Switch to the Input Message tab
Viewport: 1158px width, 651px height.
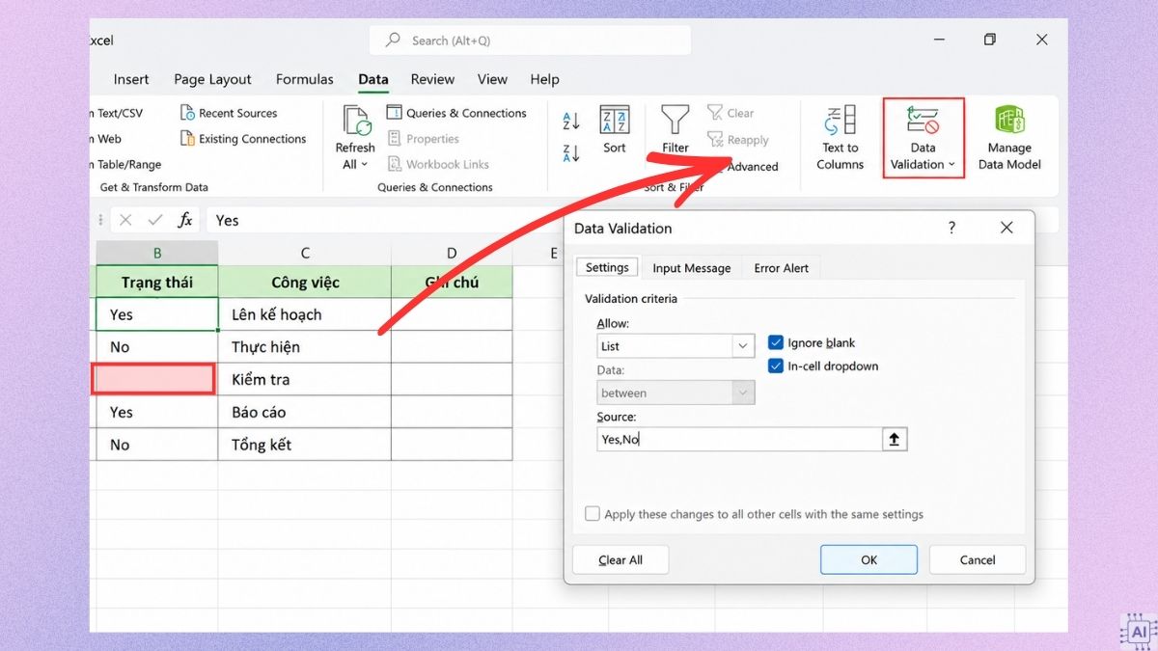click(691, 268)
